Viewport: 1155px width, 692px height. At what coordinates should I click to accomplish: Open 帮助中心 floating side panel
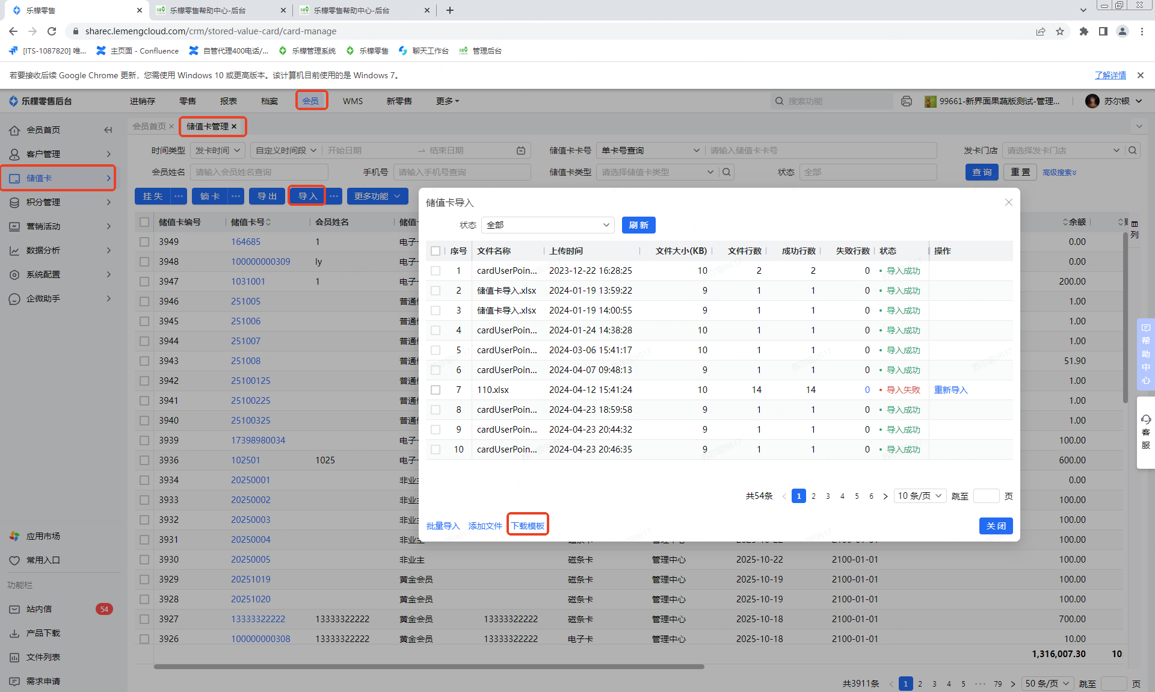[x=1145, y=354]
